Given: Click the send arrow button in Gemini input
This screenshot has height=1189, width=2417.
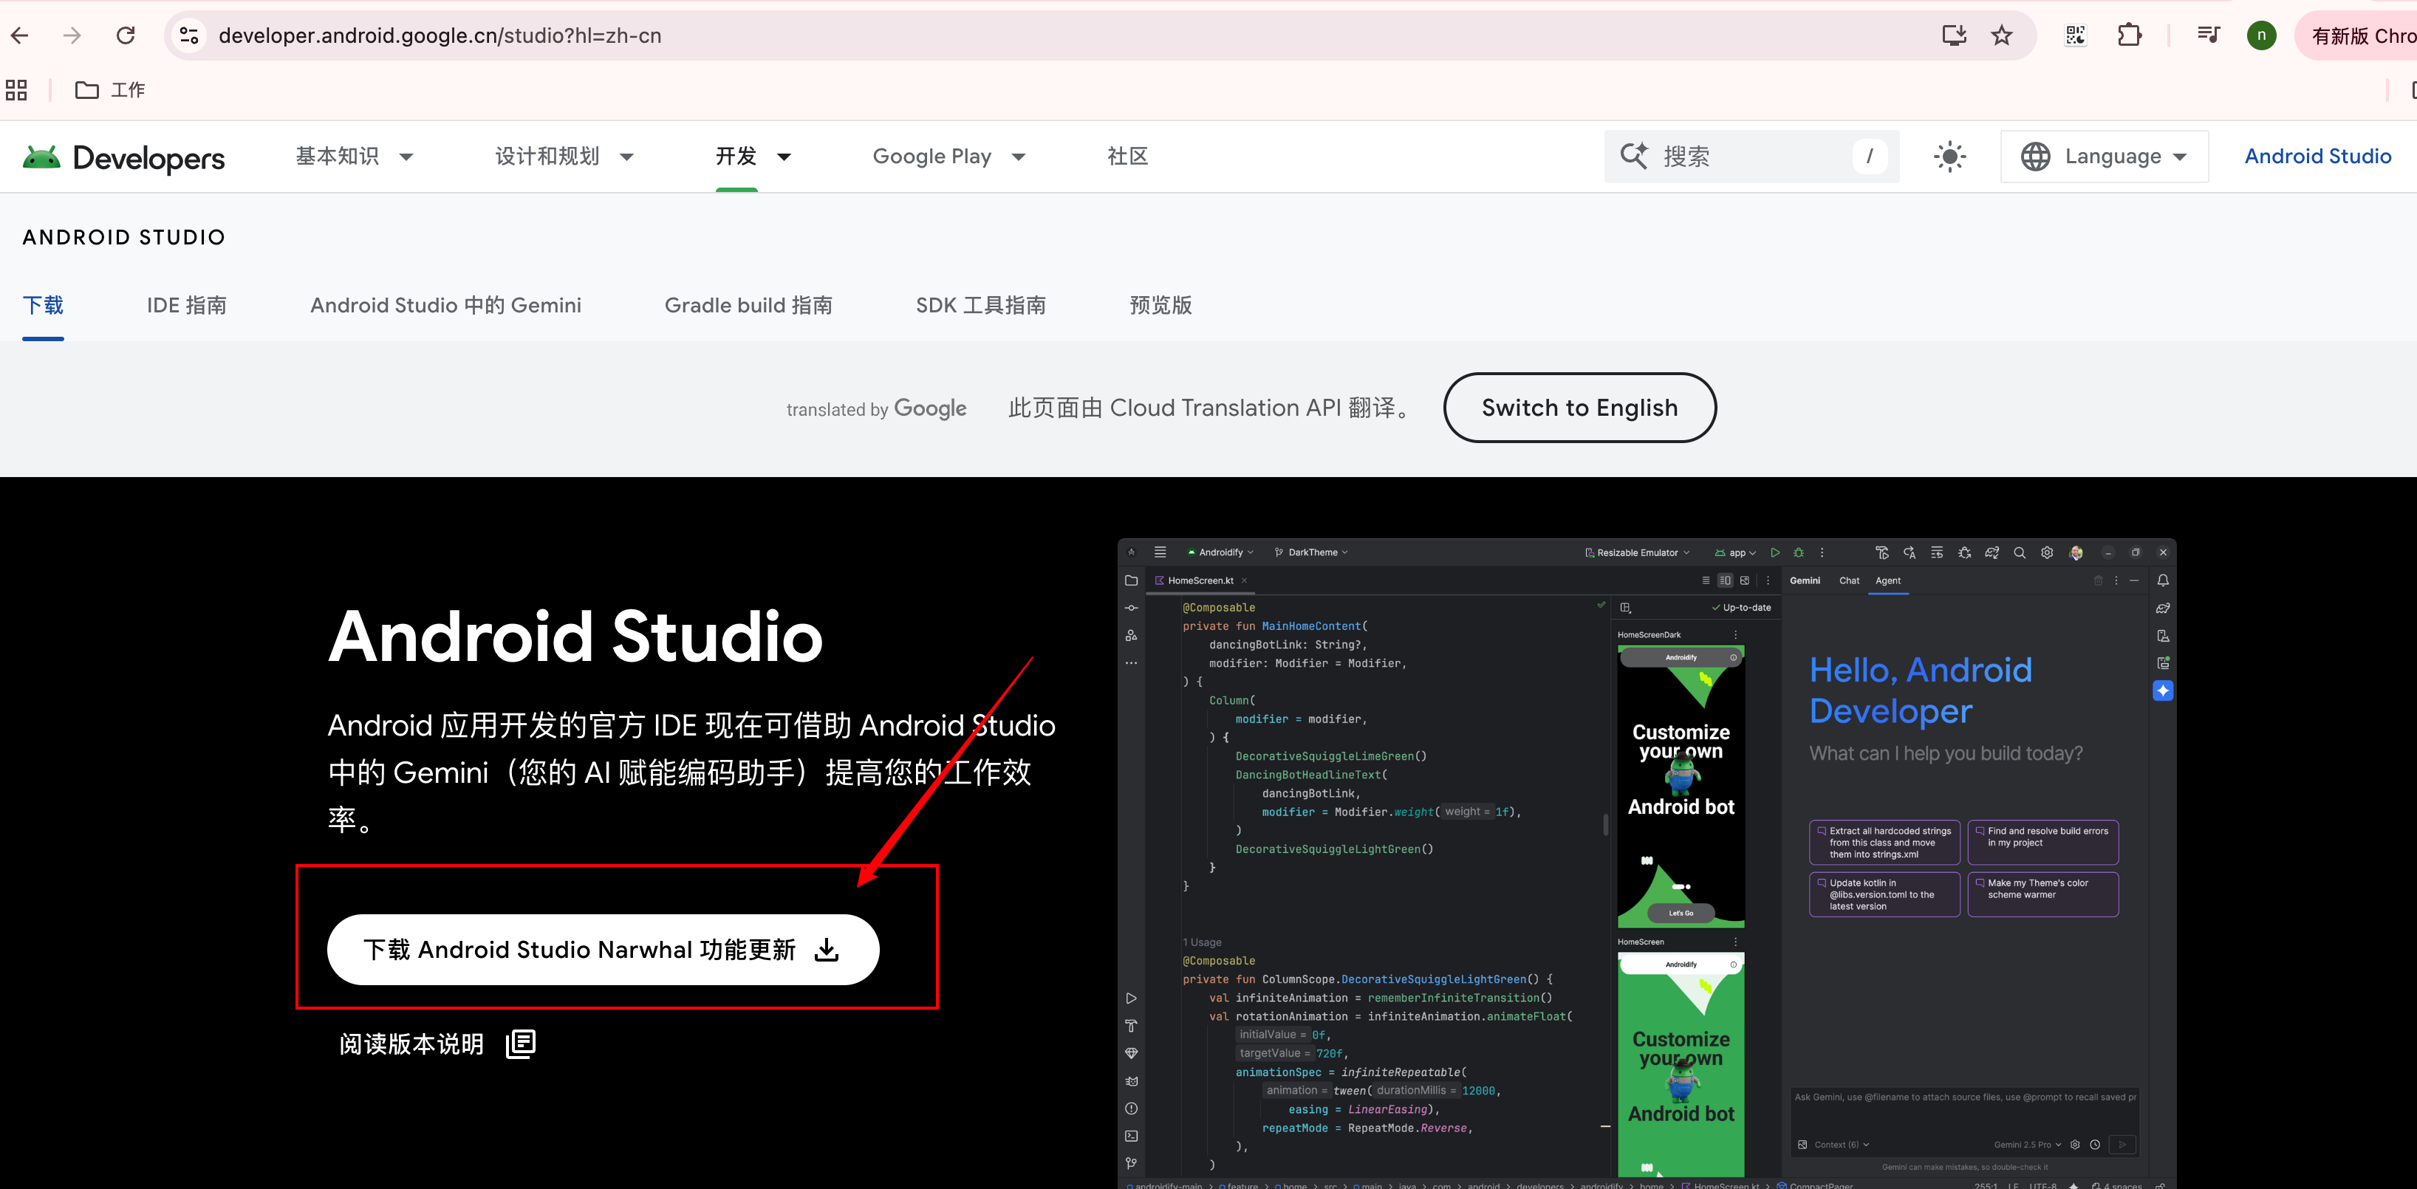Looking at the screenshot, I should (2122, 1145).
